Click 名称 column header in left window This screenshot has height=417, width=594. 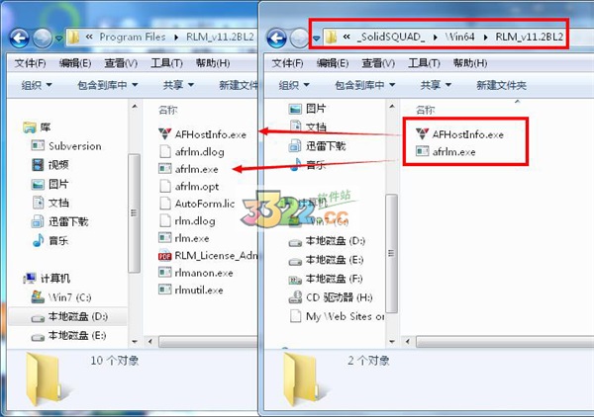[168, 110]
